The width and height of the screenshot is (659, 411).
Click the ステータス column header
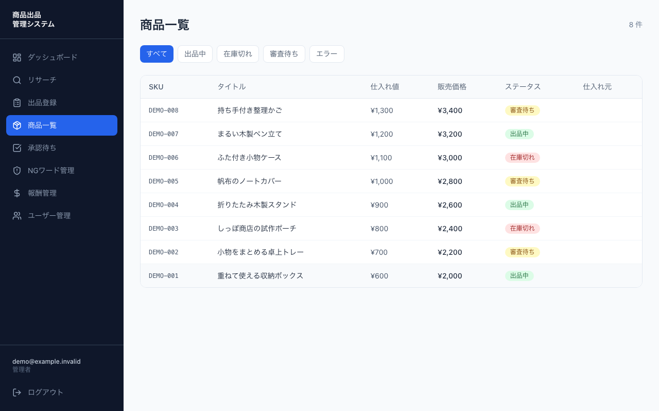point(523,87)
